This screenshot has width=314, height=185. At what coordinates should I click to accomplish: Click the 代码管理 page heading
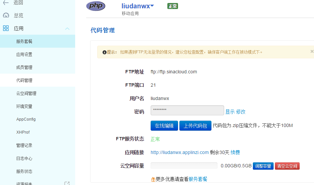(x=103, y=30)
